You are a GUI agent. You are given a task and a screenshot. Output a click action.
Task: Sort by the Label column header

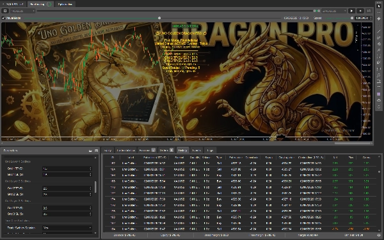[131, 158]
